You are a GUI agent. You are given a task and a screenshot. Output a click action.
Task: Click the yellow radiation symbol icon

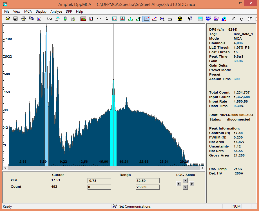pos(180,19)
